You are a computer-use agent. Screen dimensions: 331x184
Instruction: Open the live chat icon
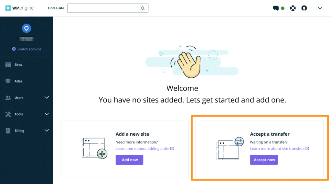coord(276,8)
